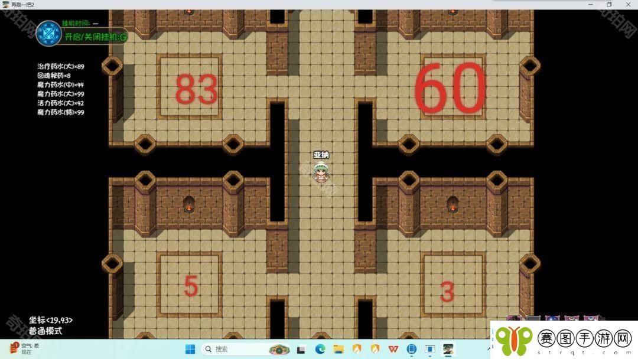Click the wall torch in lower-left room
Screen dimensions: 638x359
188,204
